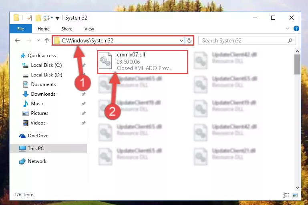The image size is (308, 205).
Task: Click the New folder icon in title bar
Action: pyautogui.click(x=38, y=18)
